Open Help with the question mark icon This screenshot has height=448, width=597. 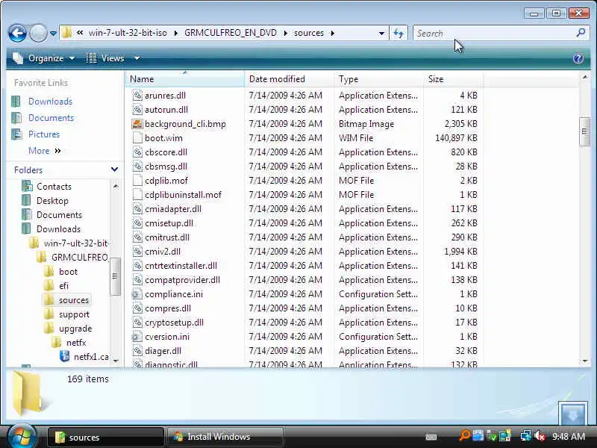[x=578, y=58]
